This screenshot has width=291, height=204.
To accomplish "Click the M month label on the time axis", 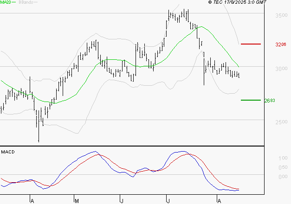I will coord(77,201).
